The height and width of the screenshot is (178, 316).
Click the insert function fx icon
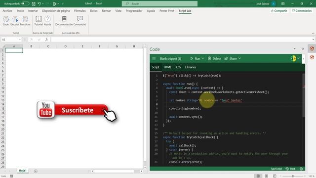pyautogui.click(x=46, y=40)
